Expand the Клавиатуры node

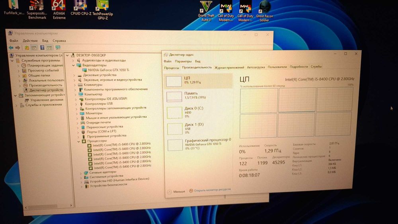tap(75, 85)
